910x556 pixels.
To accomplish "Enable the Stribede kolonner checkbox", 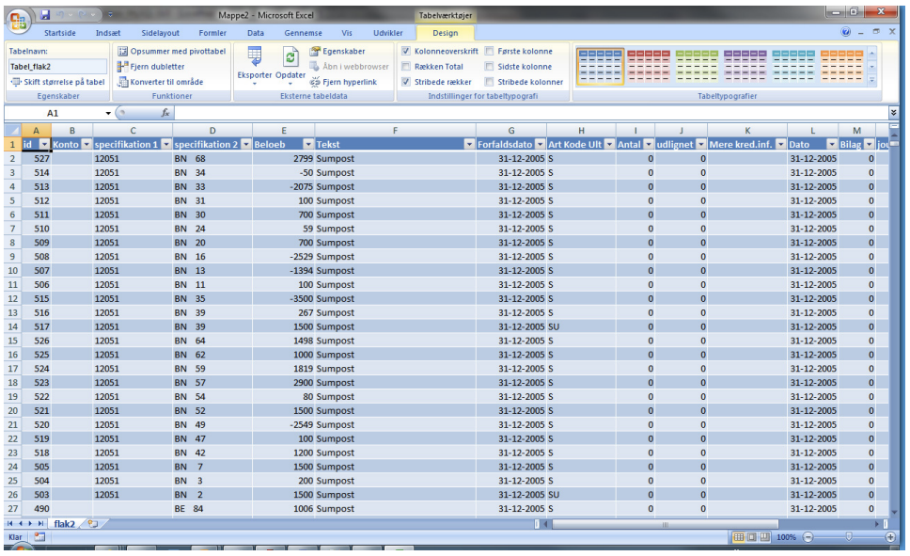I will (489, 82).
